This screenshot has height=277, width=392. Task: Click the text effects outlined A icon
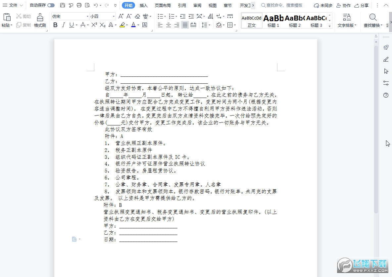[111, 25]
